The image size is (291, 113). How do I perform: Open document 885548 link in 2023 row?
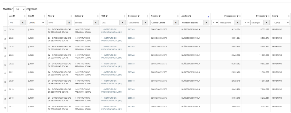point(131,55)
